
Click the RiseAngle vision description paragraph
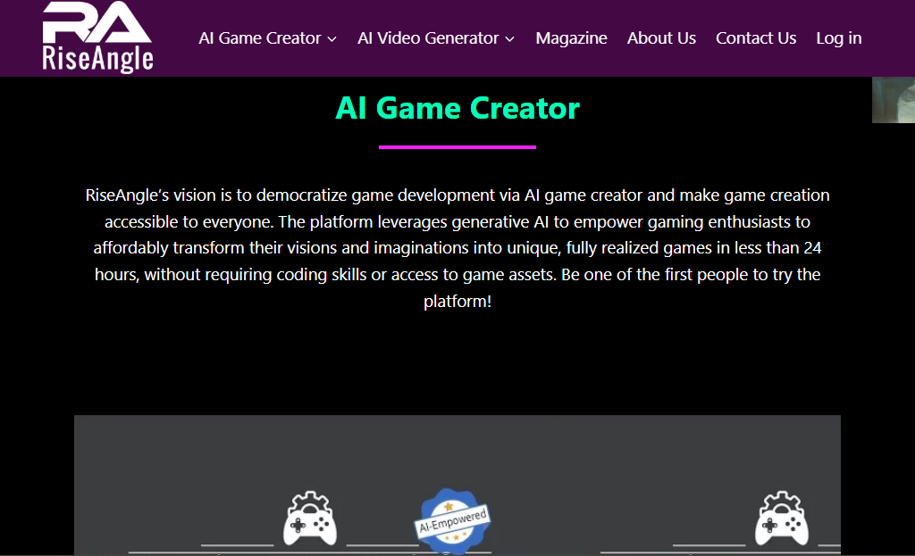pos(457,248)
